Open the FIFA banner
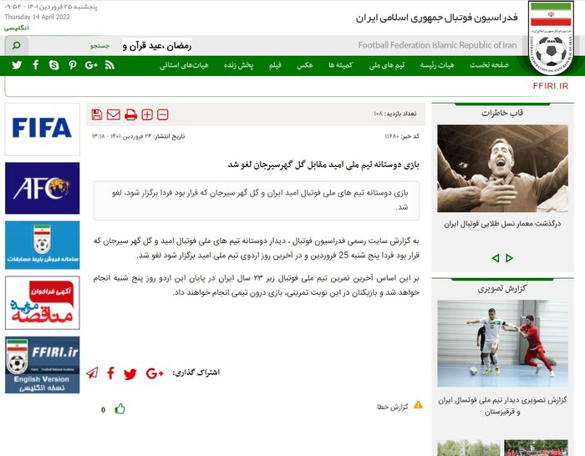 tap(42, 129)
